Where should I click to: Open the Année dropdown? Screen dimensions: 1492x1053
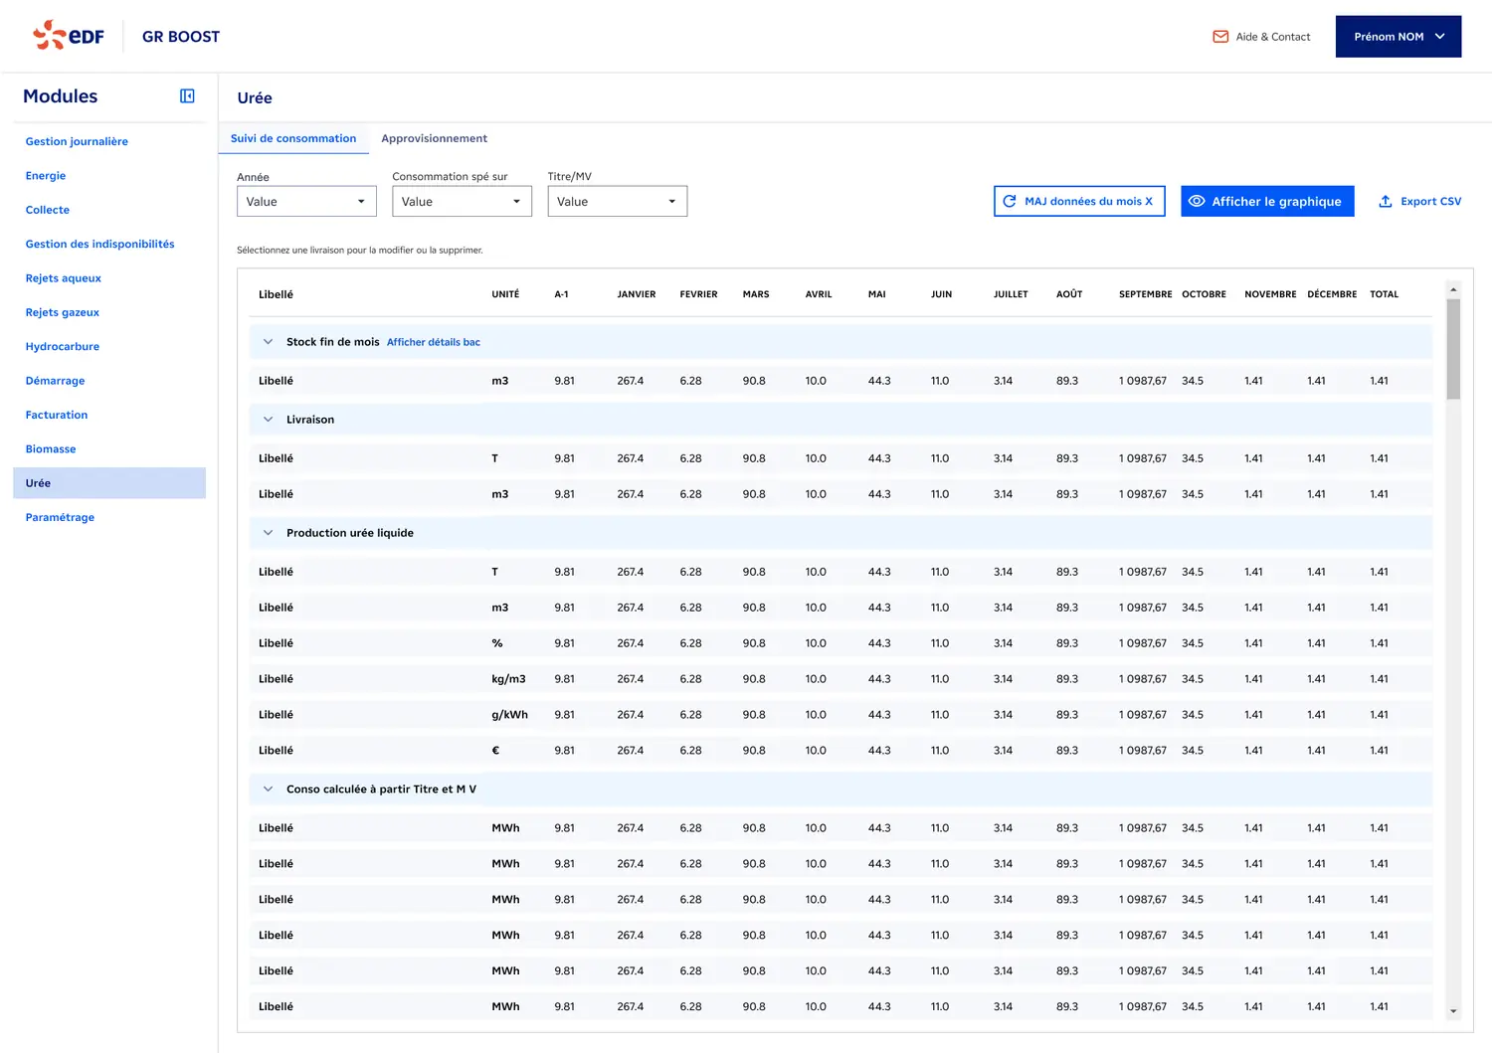[x=306, y=201]
